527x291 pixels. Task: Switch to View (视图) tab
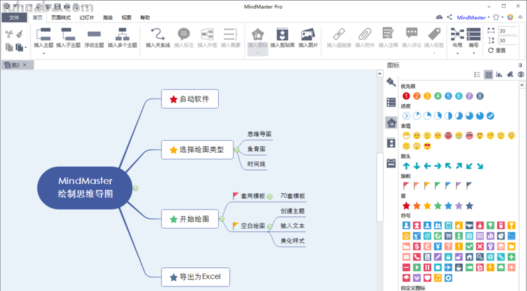point(126,17)
